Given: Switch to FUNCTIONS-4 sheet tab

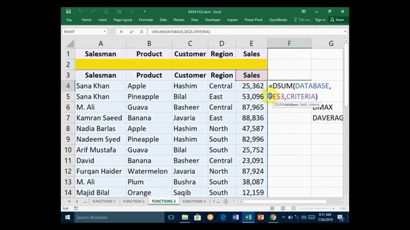Looking at the screenshot, I should (x=194, y=201).
